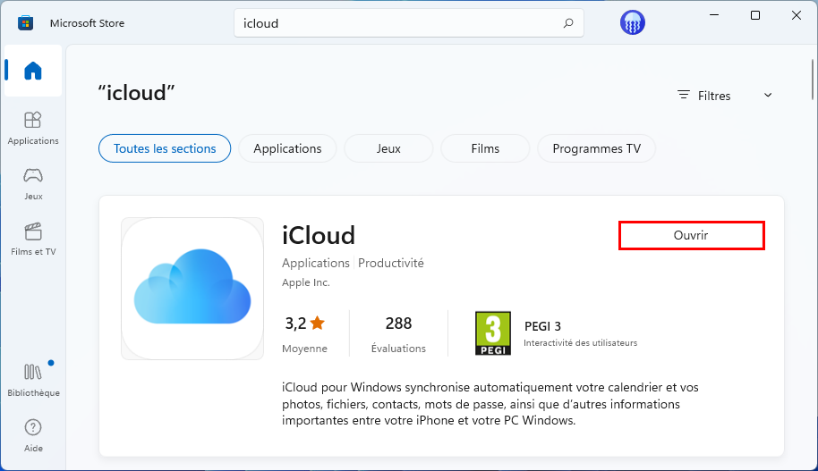Filter results by Jeux tab
818x471 pixels.
tap(388, 148)
